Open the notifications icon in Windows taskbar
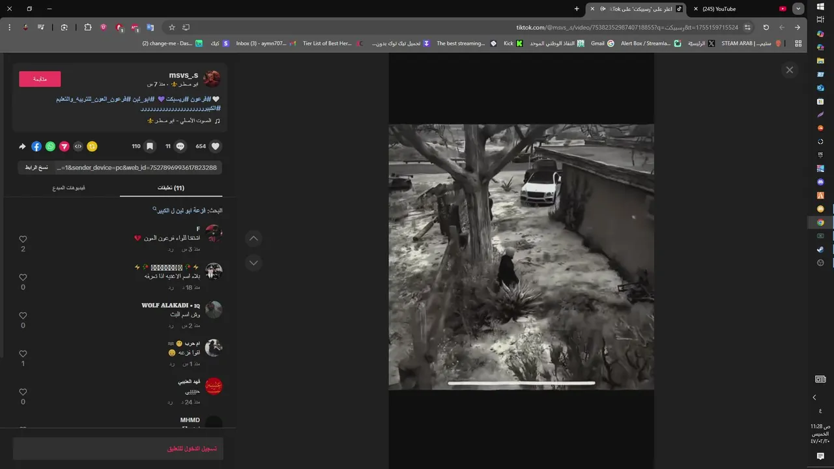834x469 pixels. point(820,457)
